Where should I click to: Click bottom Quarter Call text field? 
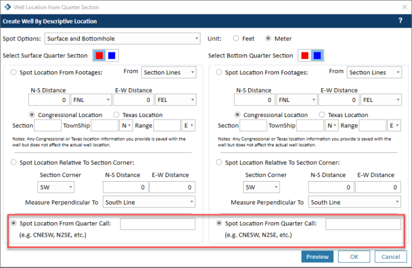coord(363,224)
